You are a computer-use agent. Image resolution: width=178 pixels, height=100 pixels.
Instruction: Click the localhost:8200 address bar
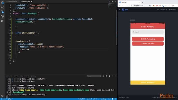pyautogui.click(x=141, y=6)
